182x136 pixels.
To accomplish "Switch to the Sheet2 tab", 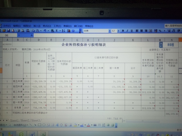I will (x=25, y=120).
